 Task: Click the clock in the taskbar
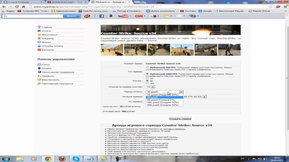[x=277, y=159]
